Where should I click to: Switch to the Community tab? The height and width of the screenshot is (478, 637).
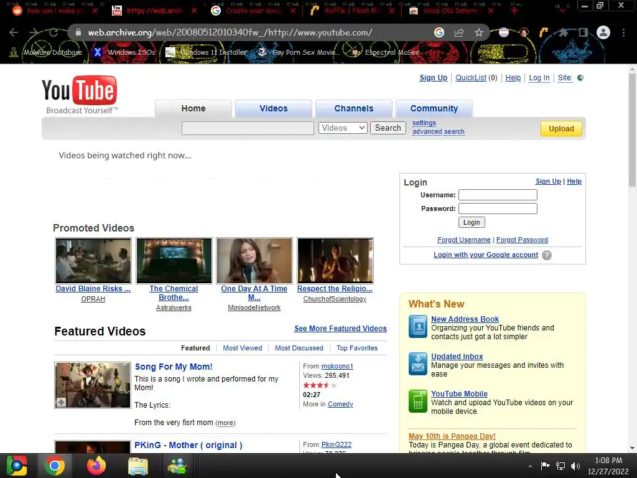(x=434, y=108)
